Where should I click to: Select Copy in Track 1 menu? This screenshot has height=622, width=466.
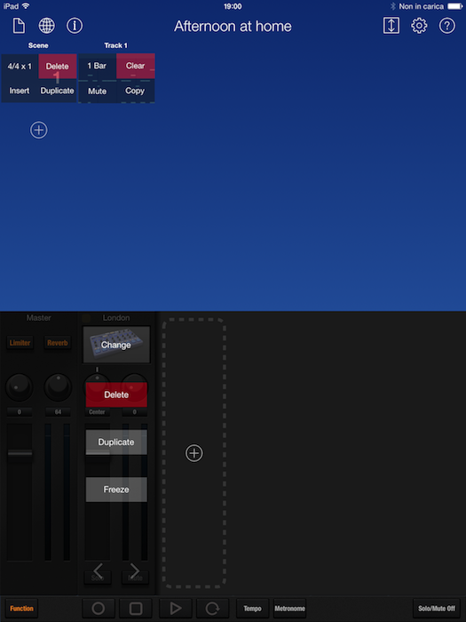tap(135, 91)
